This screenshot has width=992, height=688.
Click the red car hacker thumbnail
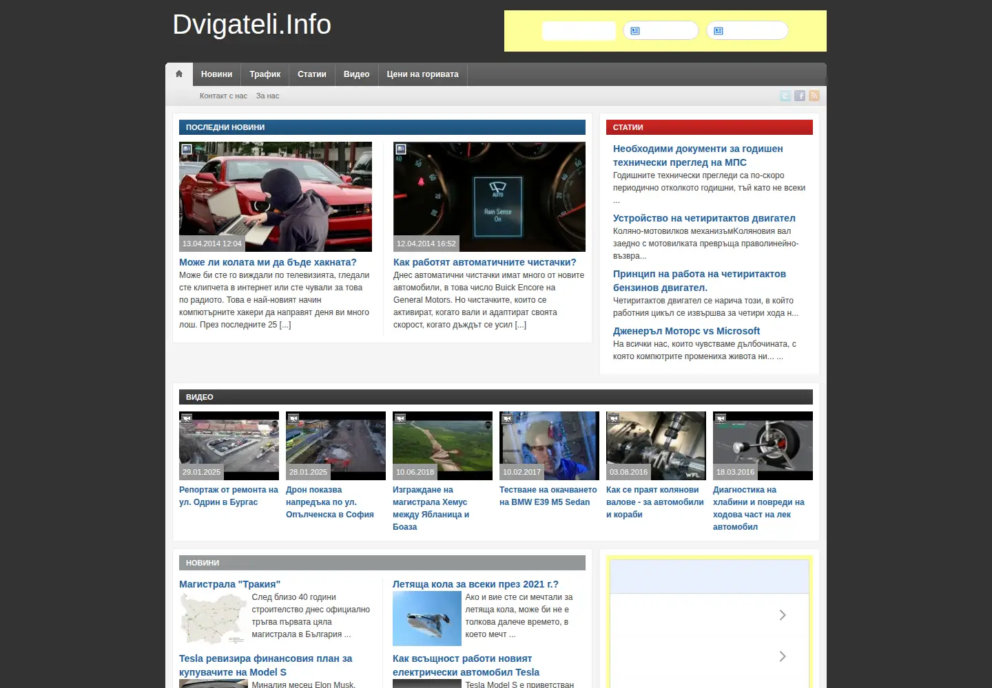(x=276, y=197)
